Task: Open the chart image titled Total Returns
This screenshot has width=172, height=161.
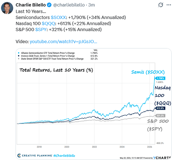Action: pos(94,104)
